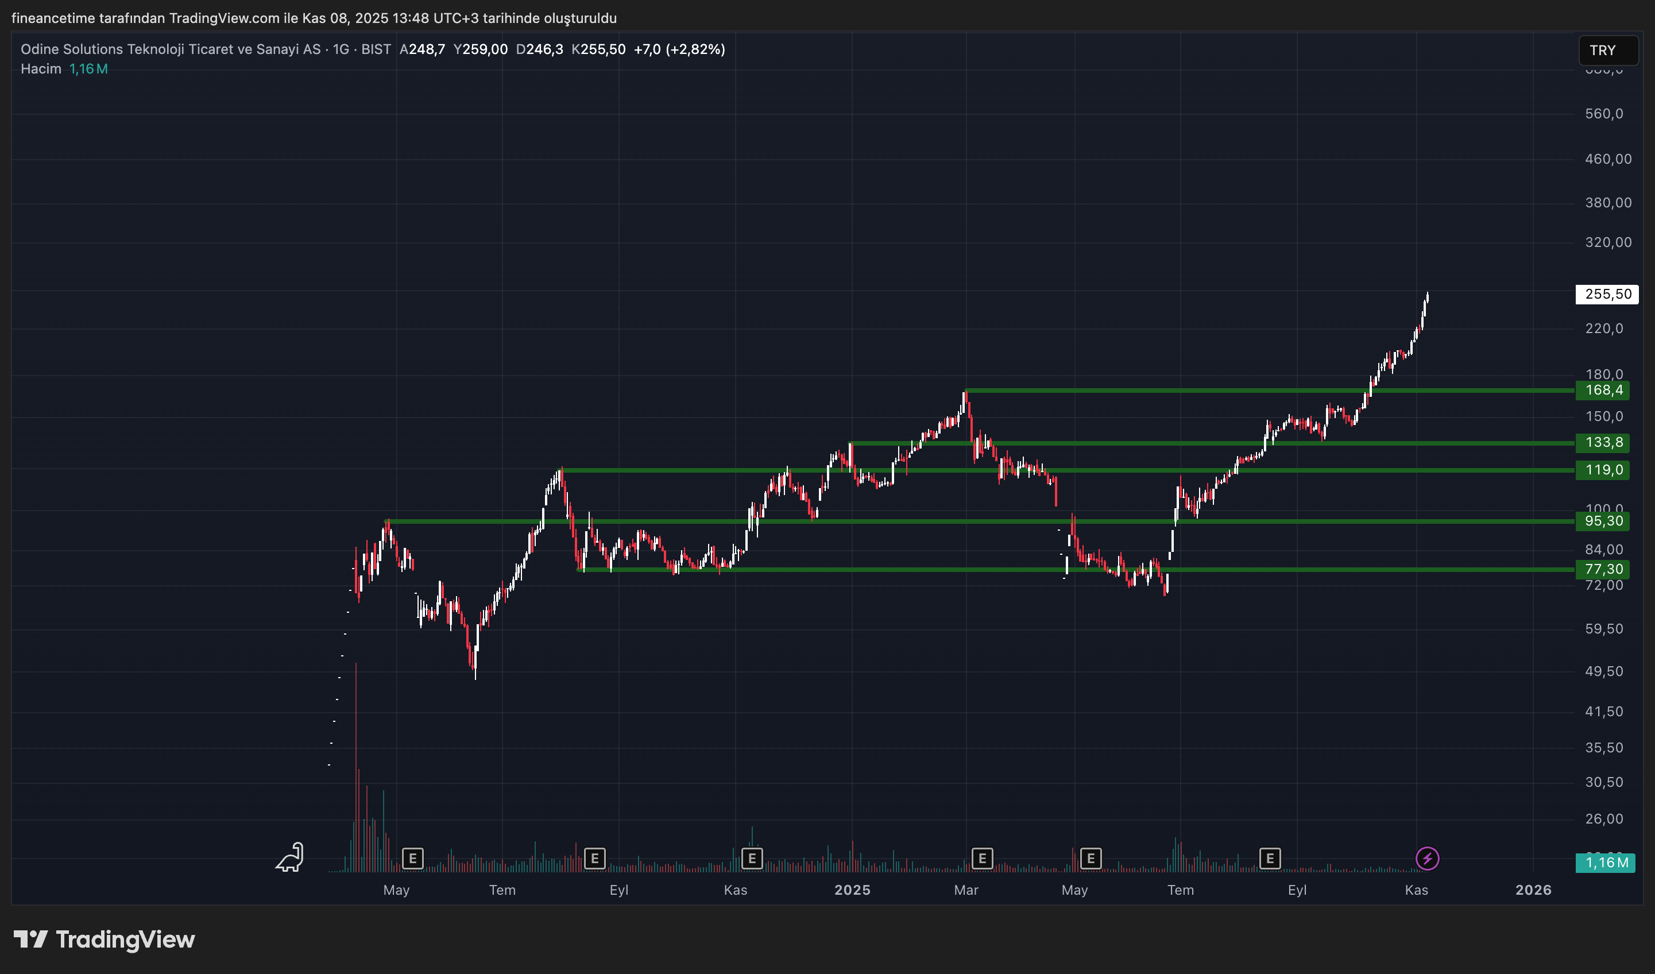Click the earnings E marker near Eyl 2024

tap(594, 859)
